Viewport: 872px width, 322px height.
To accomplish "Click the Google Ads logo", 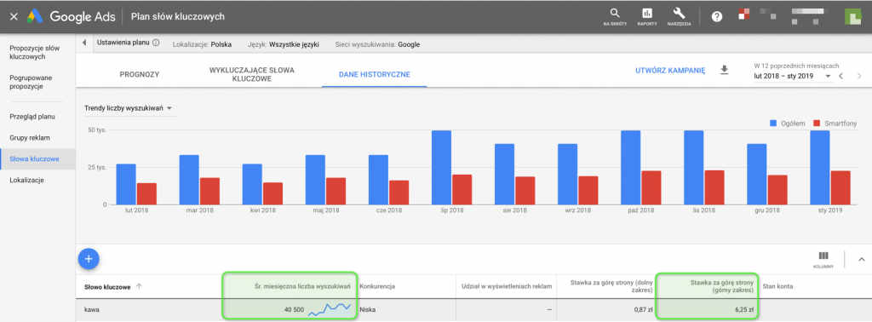I will [72, 17].
